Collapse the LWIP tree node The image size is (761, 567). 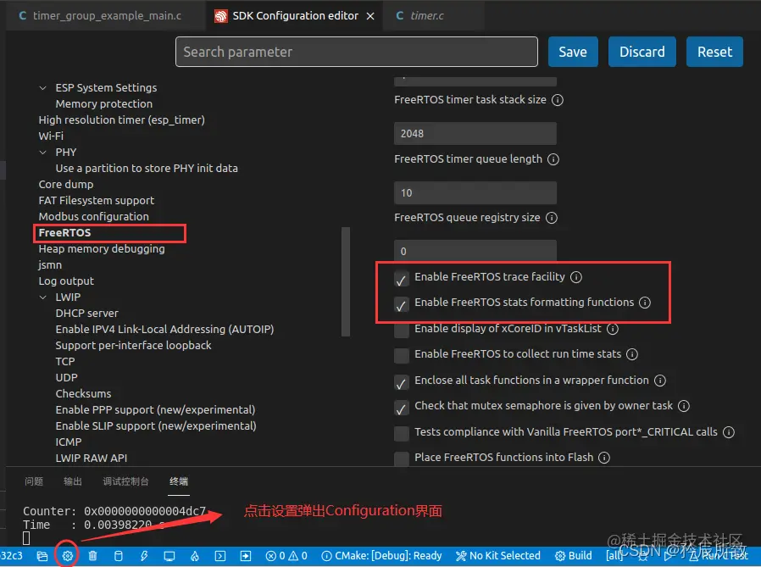click(43, 297)
